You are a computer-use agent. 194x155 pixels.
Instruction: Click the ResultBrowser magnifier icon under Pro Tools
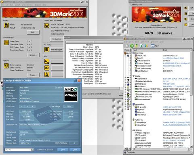(x=47, y=50)
